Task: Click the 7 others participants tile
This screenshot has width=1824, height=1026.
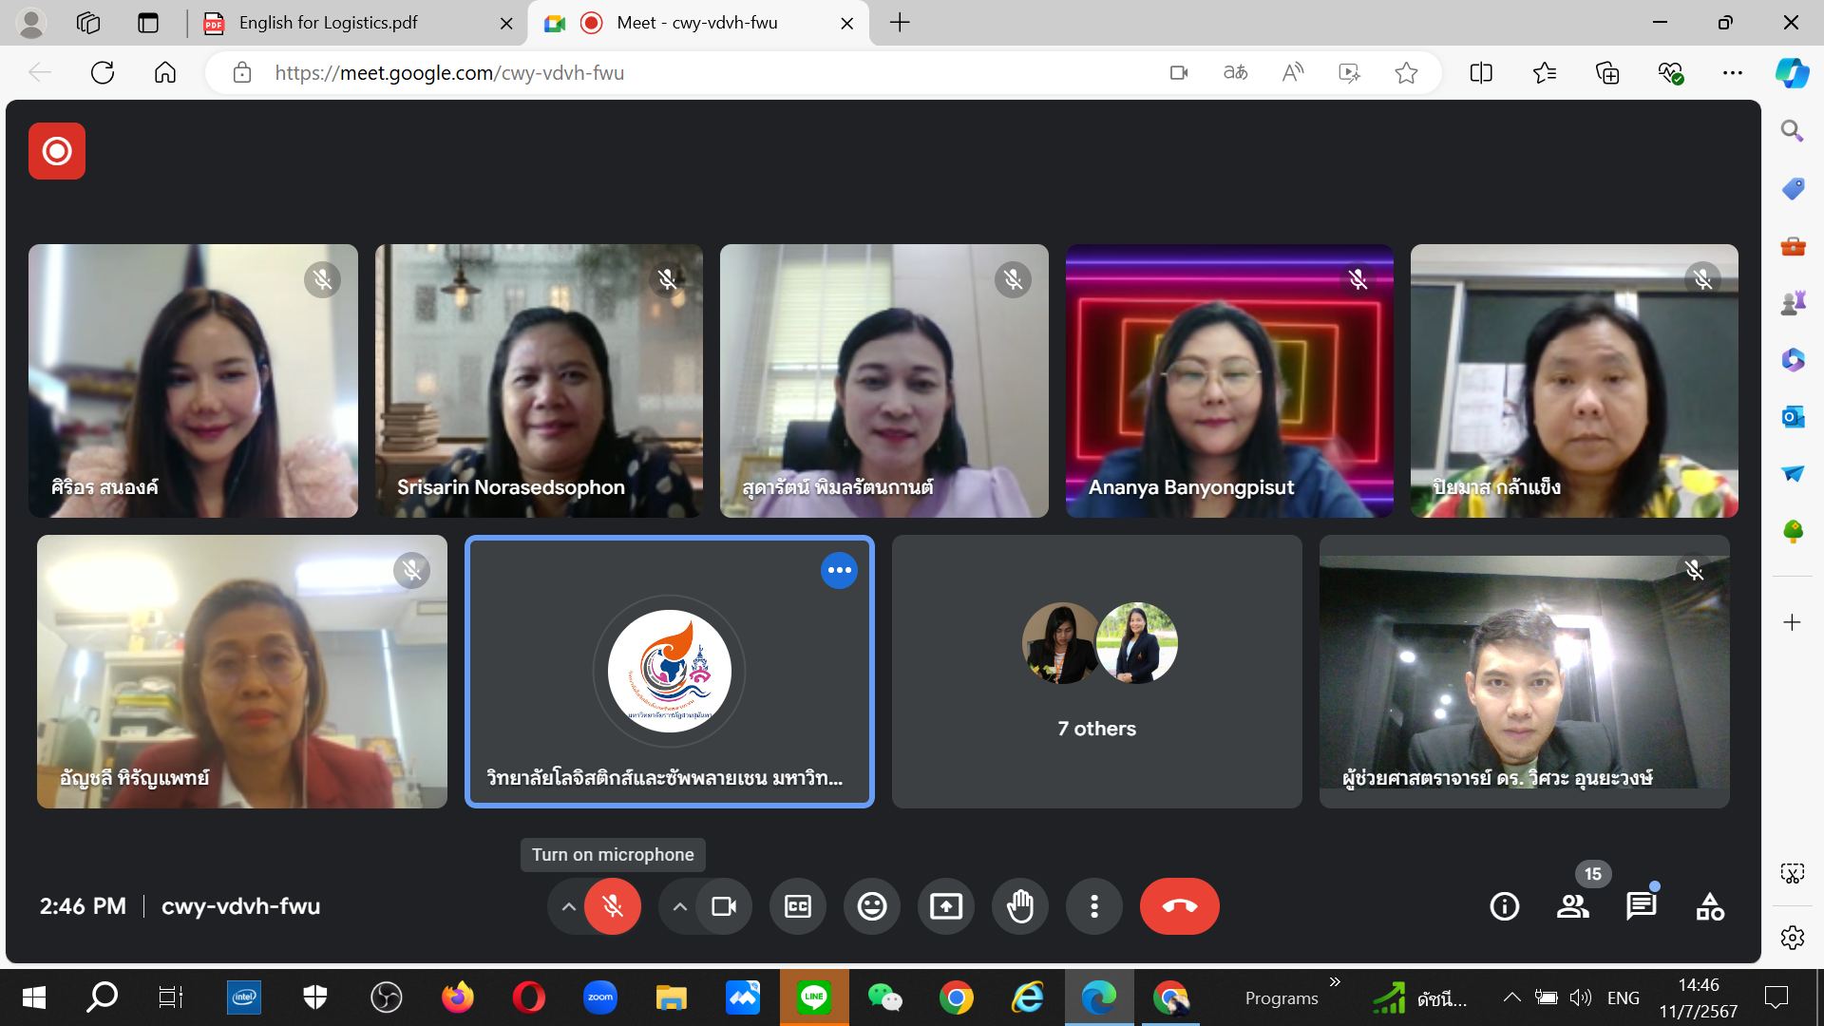Action: tap(1096, 672)
